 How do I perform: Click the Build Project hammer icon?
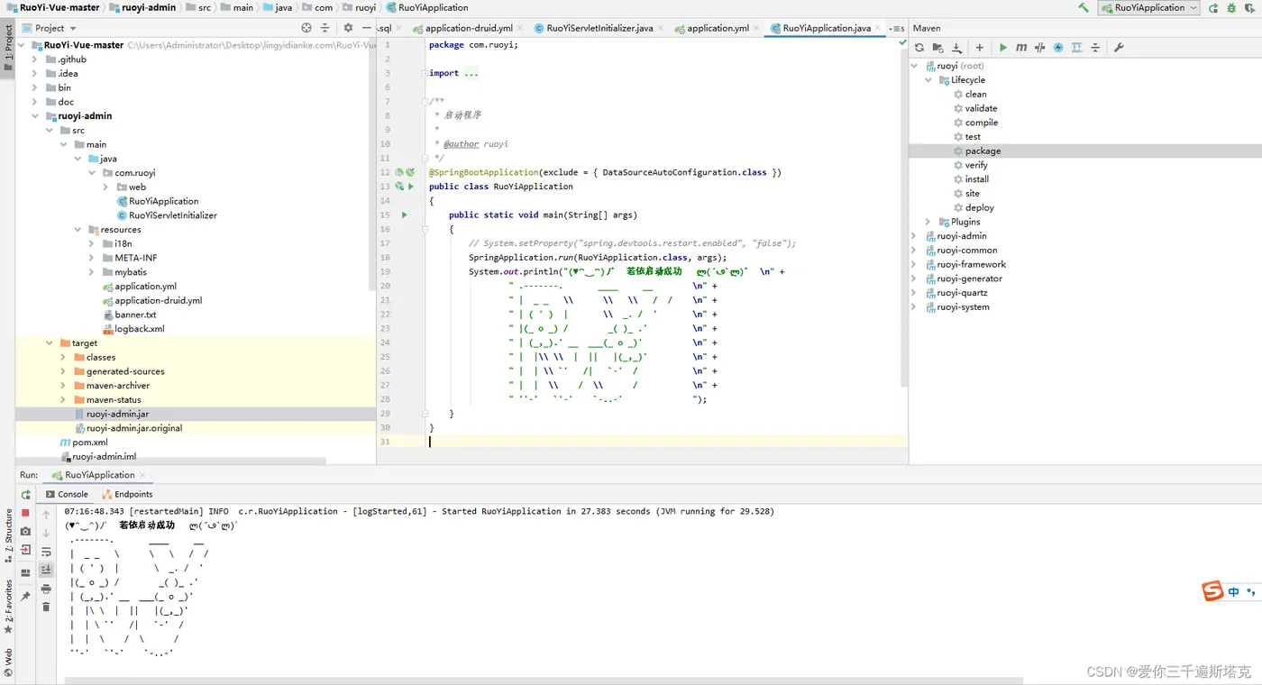click(x=1083, y=8)
